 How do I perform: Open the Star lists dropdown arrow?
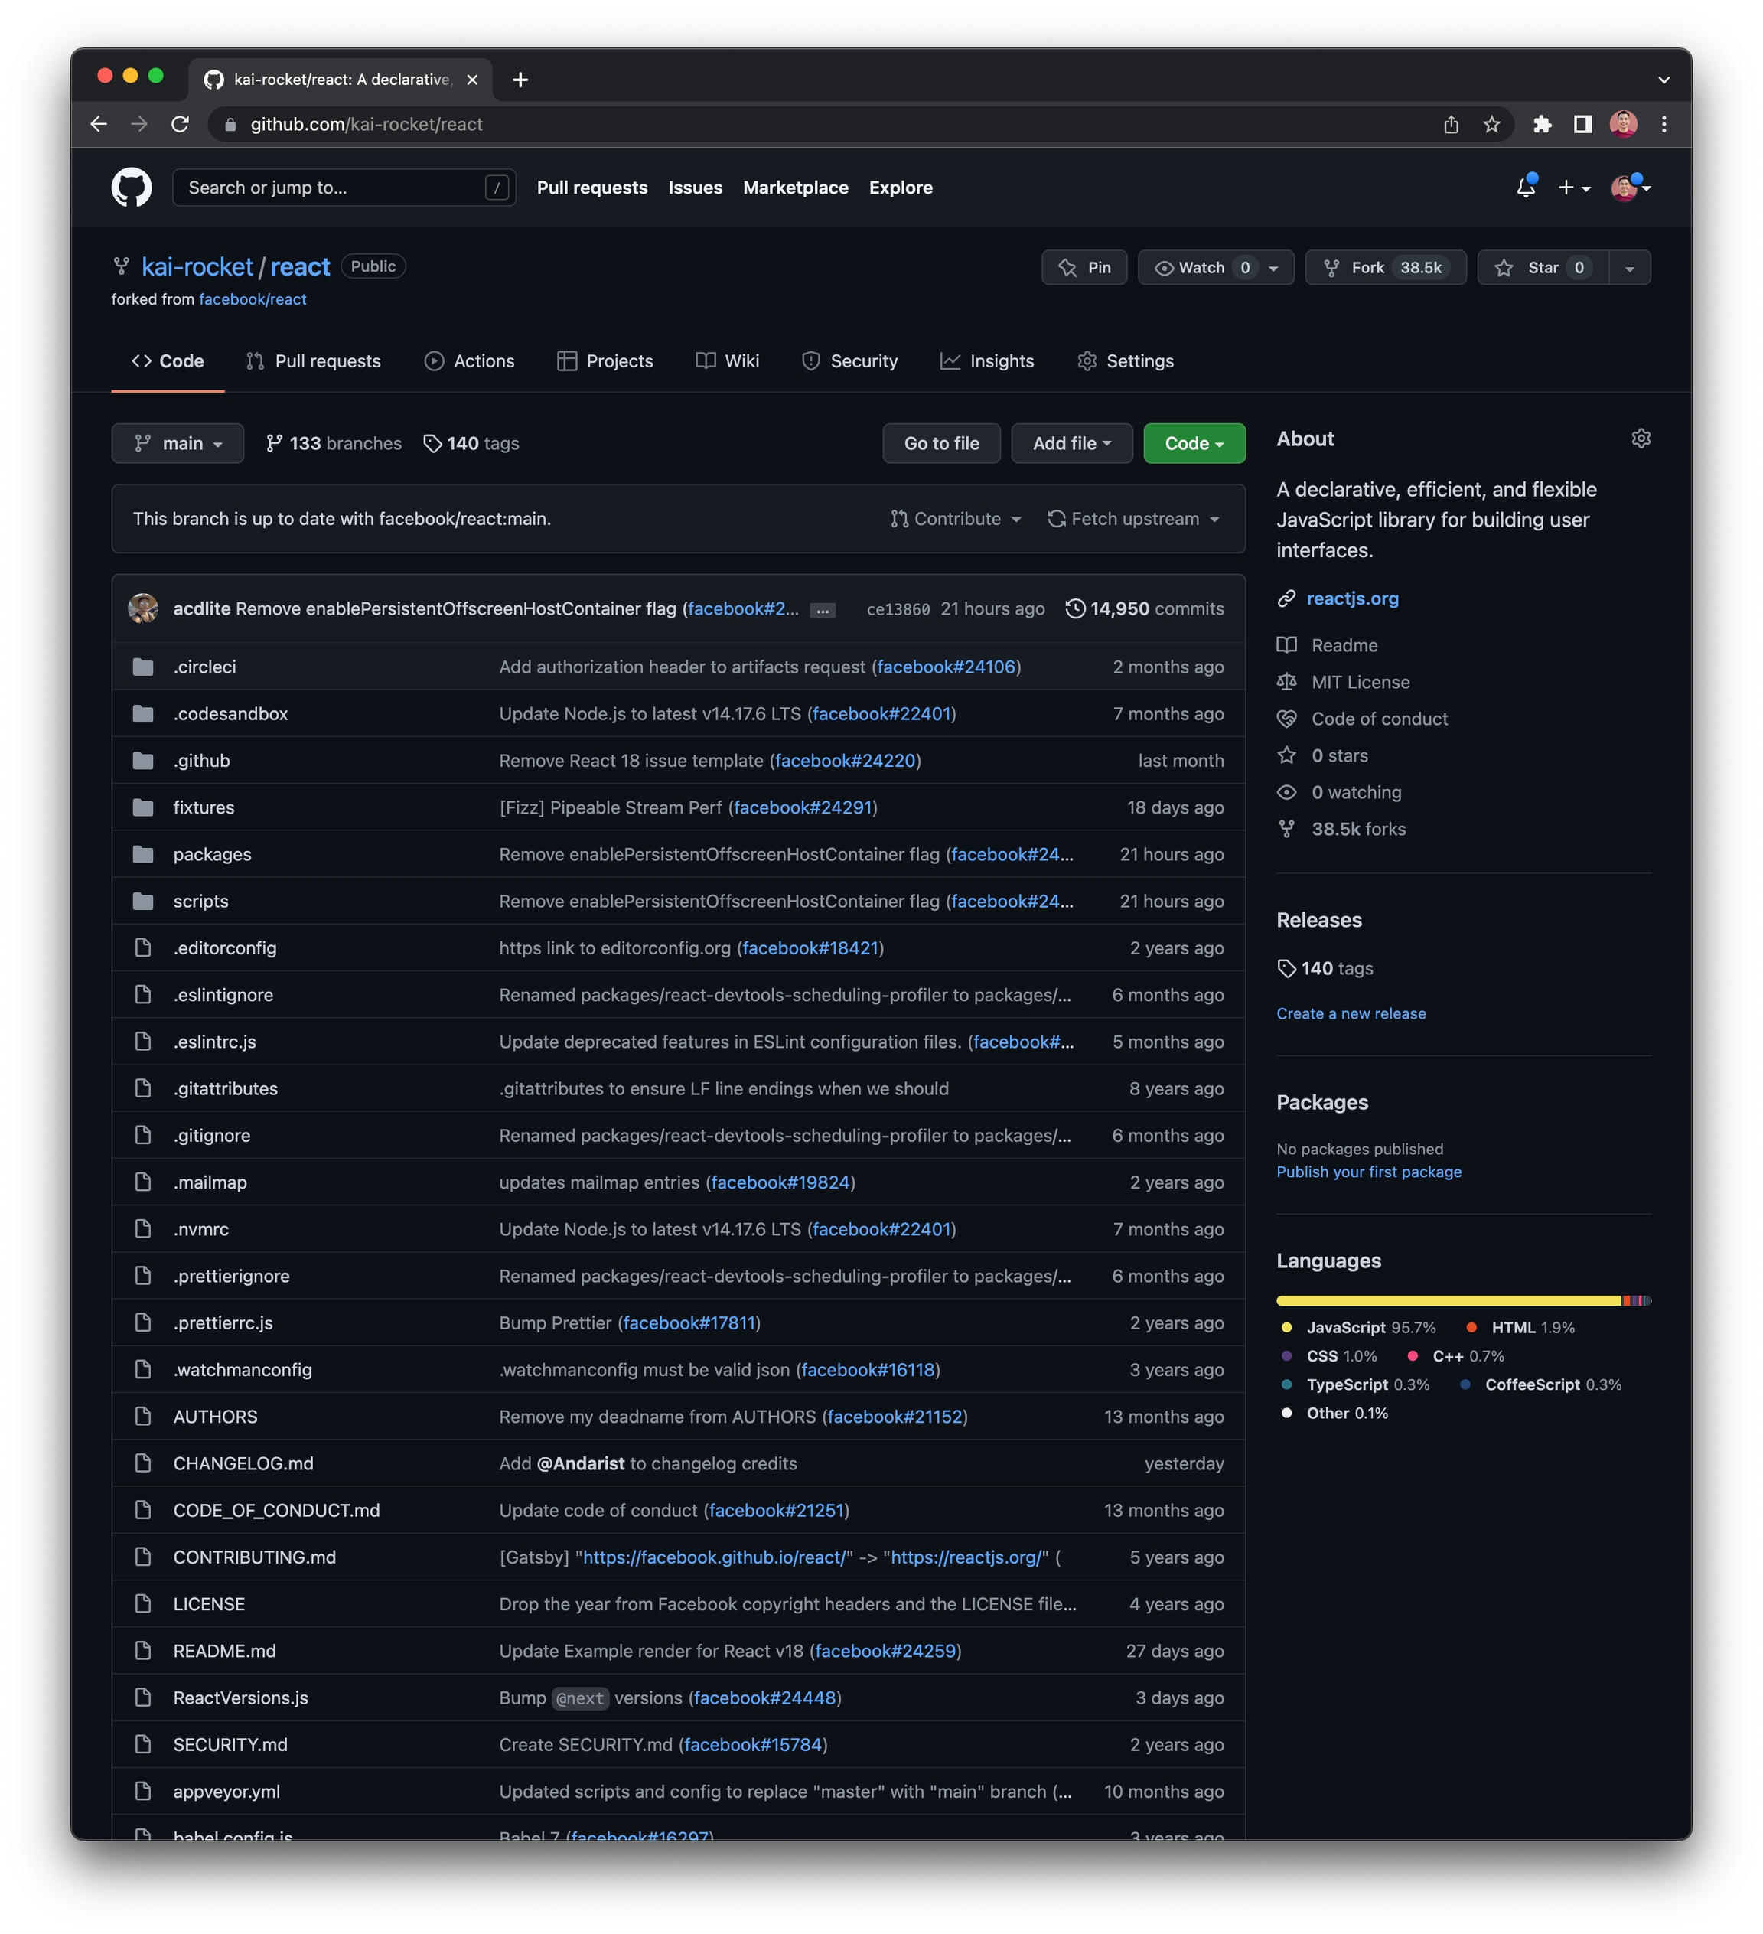coord(1630,268)
